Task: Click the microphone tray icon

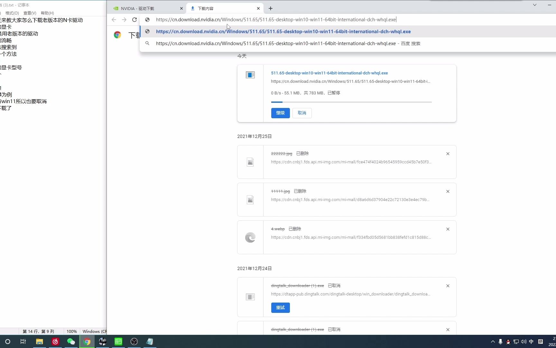Action: coord(500,342)
